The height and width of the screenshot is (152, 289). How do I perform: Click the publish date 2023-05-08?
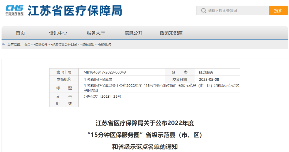[209, 79]
